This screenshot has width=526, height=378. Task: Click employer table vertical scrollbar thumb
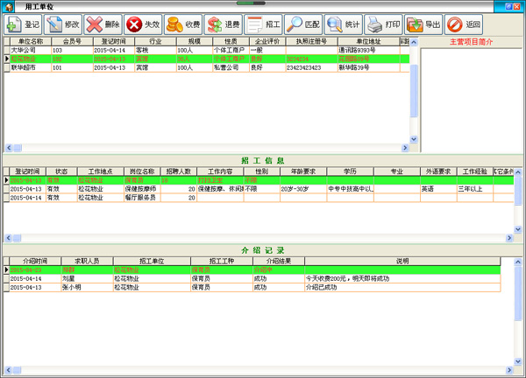tap(414, 90)
